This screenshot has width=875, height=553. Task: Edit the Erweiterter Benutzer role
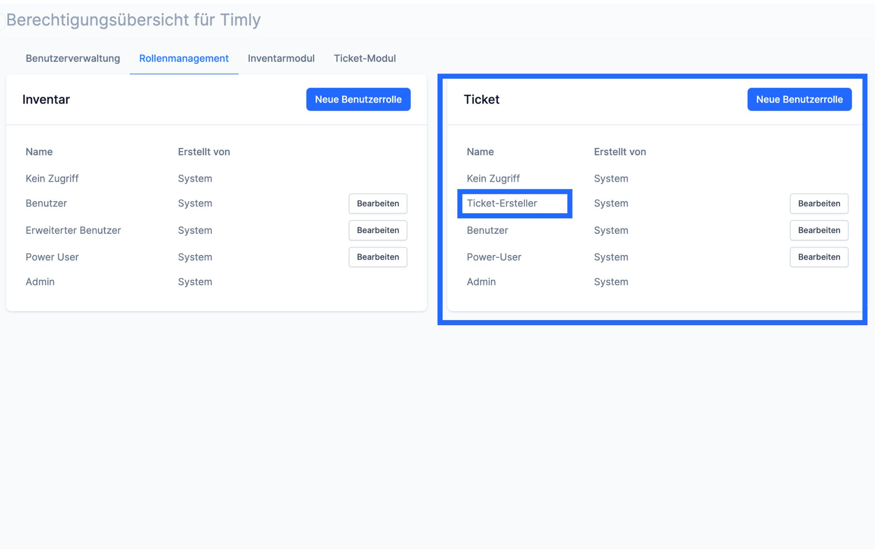(x=378, y=230)
